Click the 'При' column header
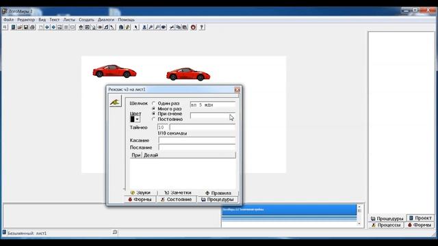 tap(136, 155)
